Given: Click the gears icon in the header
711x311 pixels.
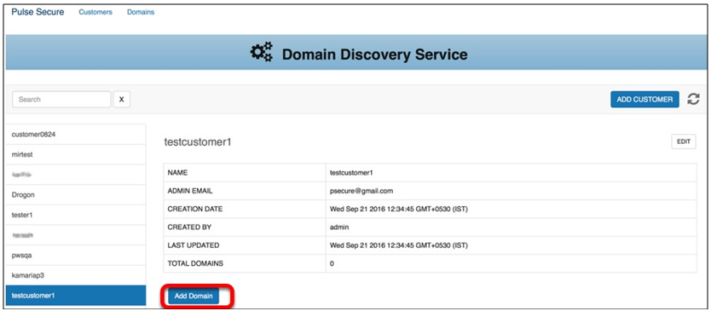Looking at the screenshot, I should (262, 52).
